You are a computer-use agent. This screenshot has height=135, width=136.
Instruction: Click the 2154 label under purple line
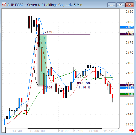(48, 87)
